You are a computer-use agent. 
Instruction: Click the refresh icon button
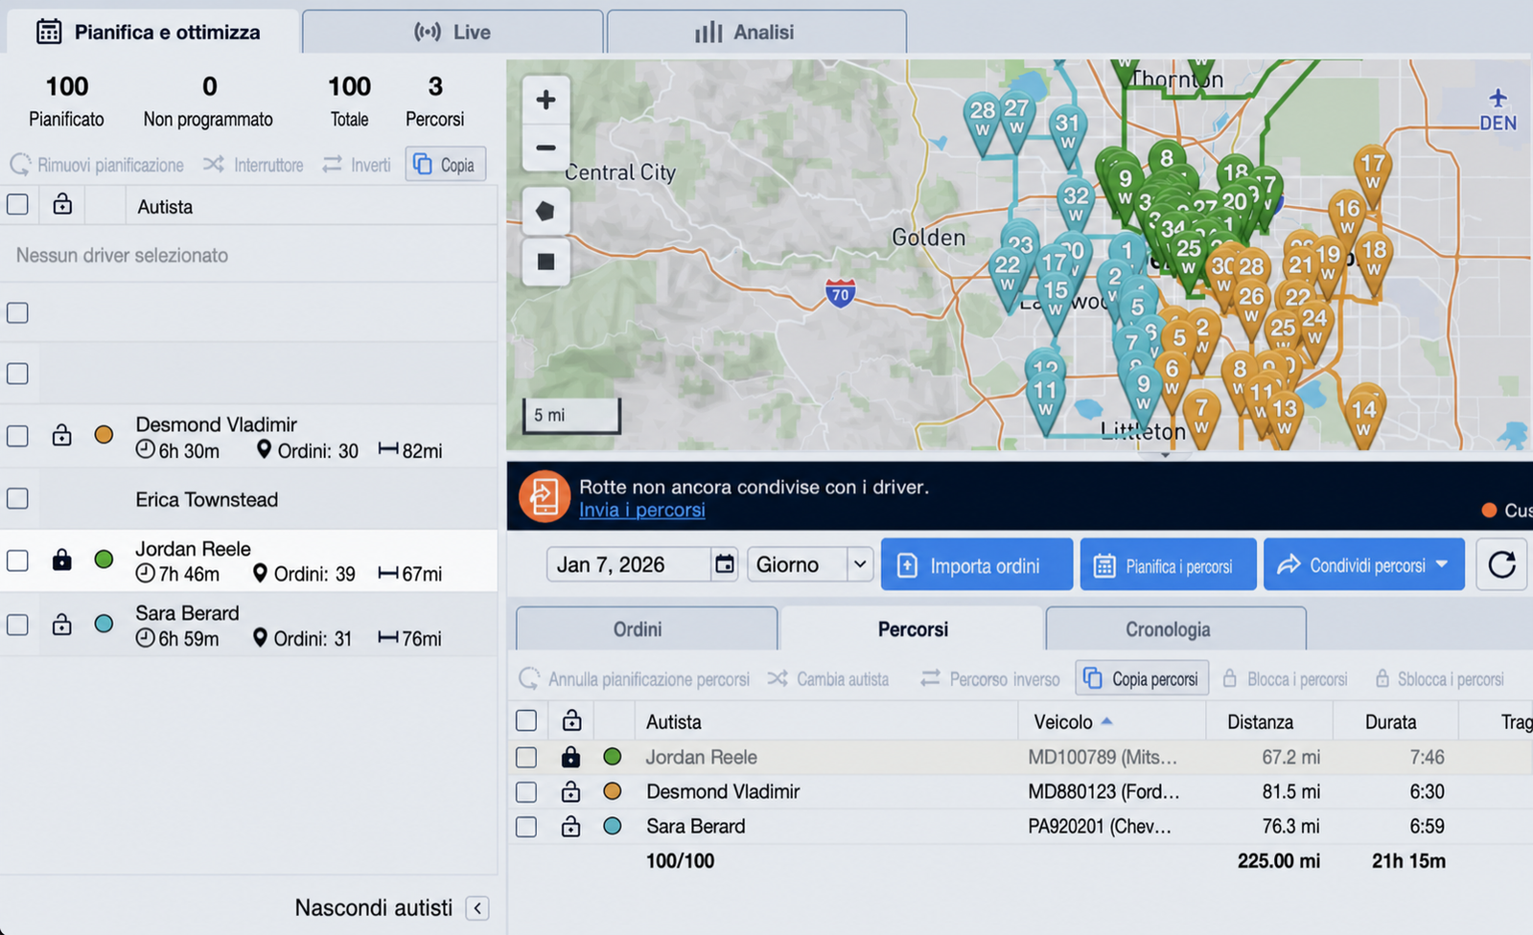pos(1501,564)
